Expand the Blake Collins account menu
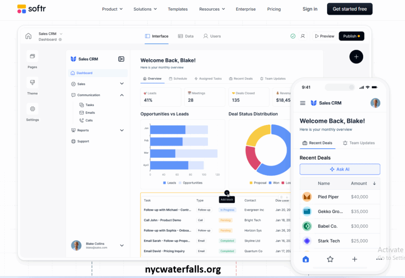The width and height of the screenshot is (405, 278). 121,246
